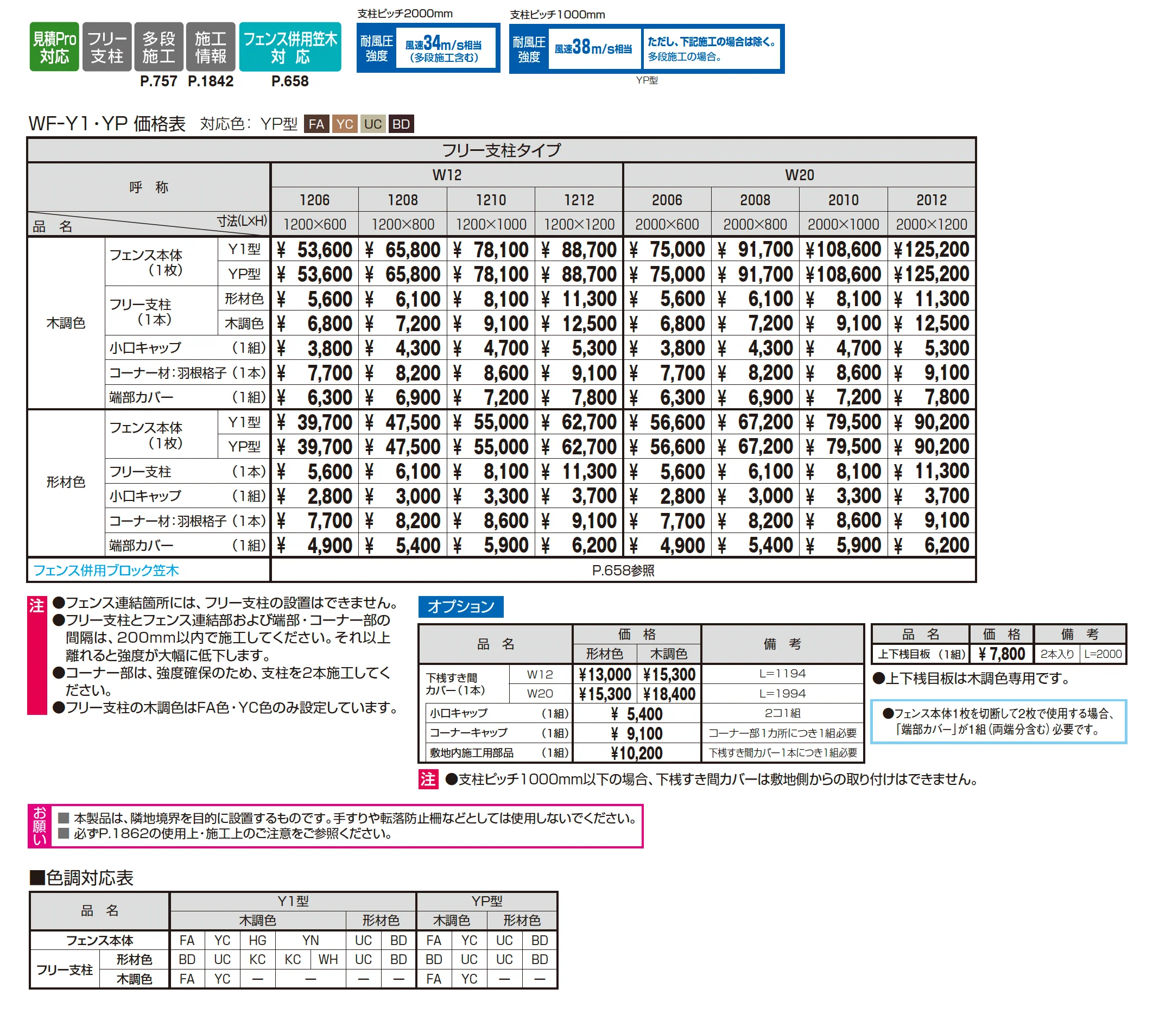Screen dimensions: 1153x1014
Task: Click the 形材色 section row label
Action: pyautogui.click(x=66, y=482)
